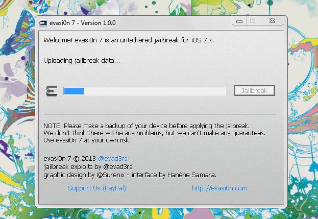
Task: Click the 'Uploading jailbreak data...' status text
Action: coord(82,61)
